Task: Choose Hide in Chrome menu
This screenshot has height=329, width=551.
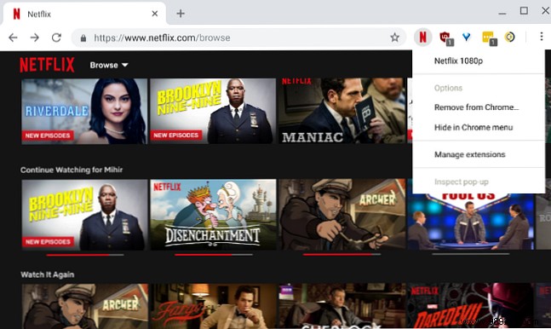Action: click(474, 127)
